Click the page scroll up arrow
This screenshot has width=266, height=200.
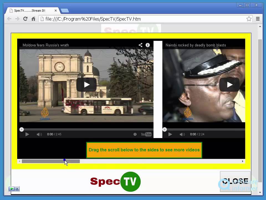point(260,27)
